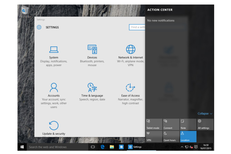
Task: Open Time & language settings
Action: pos(92,92)
